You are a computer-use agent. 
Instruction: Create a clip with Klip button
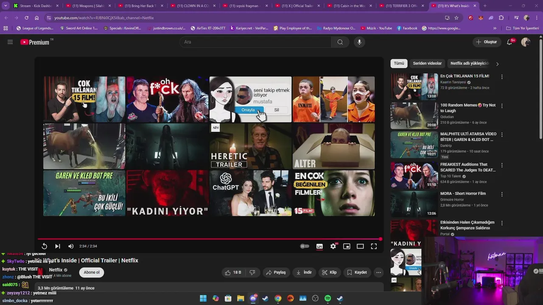tap(329, 272)
